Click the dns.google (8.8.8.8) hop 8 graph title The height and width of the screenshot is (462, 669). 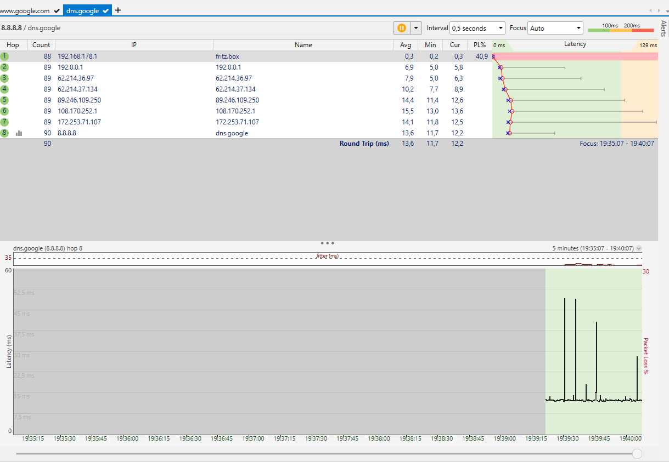[48, 248]
